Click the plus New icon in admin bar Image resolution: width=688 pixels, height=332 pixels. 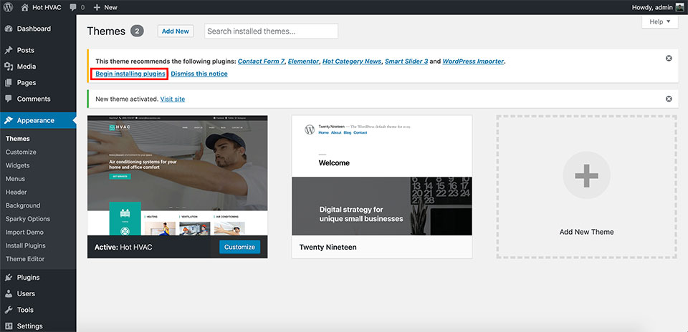coord(97,7)
